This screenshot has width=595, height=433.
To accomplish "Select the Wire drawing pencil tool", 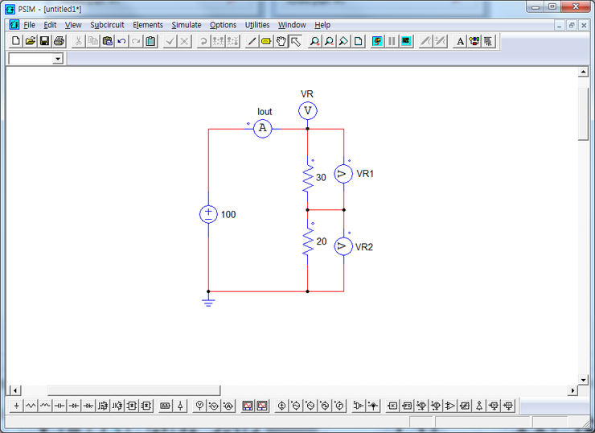I will 252,41.
